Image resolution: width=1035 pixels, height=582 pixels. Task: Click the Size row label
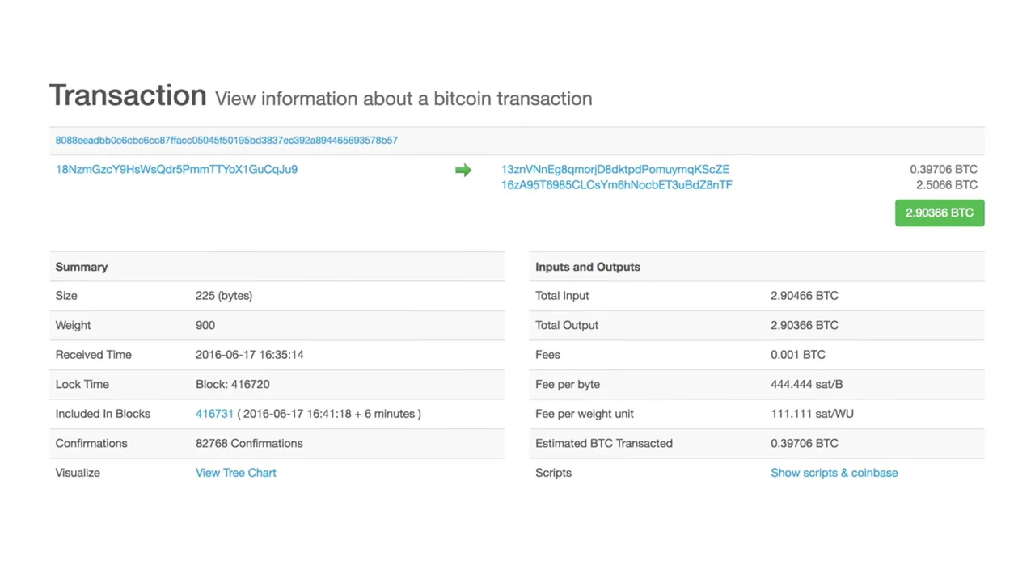pyautogui.click(x=66, y=296)
